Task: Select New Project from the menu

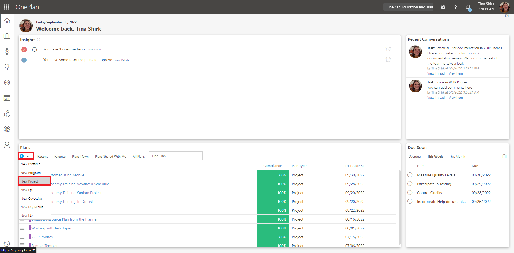Action: point(34,181)
